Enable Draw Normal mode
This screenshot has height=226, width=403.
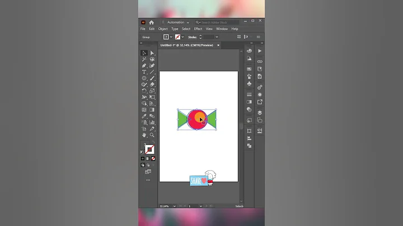[143, 165]
